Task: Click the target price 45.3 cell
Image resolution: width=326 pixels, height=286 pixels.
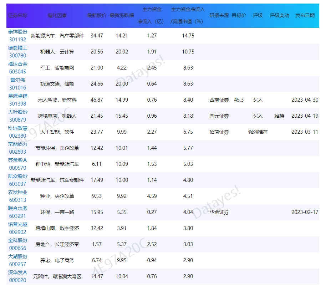Action: (239, 100)
